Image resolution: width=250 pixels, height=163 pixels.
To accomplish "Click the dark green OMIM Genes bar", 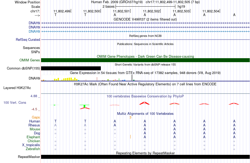I will point(145,60).
